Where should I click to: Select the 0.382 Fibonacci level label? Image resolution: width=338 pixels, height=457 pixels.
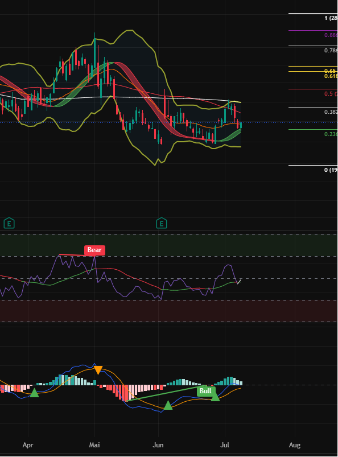point(331,112)
